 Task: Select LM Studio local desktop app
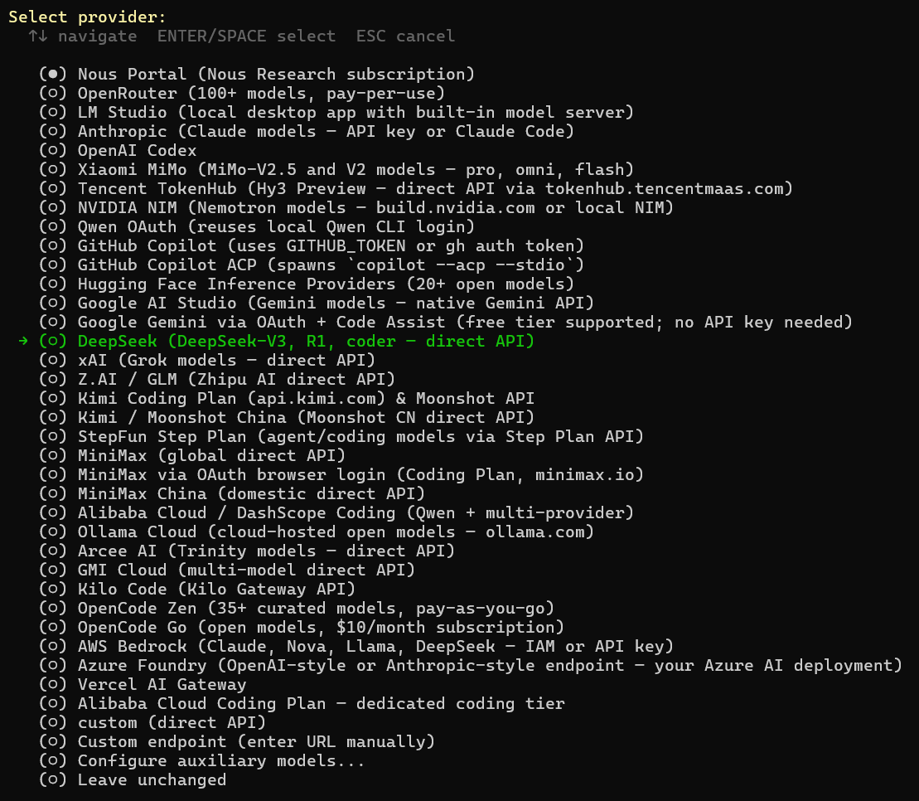point(336,112)
